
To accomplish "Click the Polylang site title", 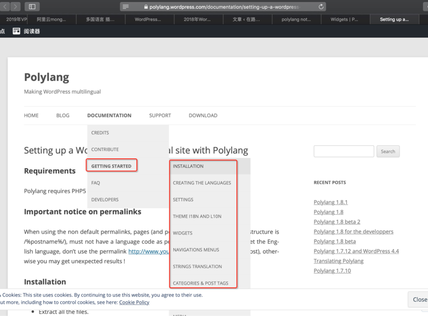I will pyautogui.click(x=47, y=77).
